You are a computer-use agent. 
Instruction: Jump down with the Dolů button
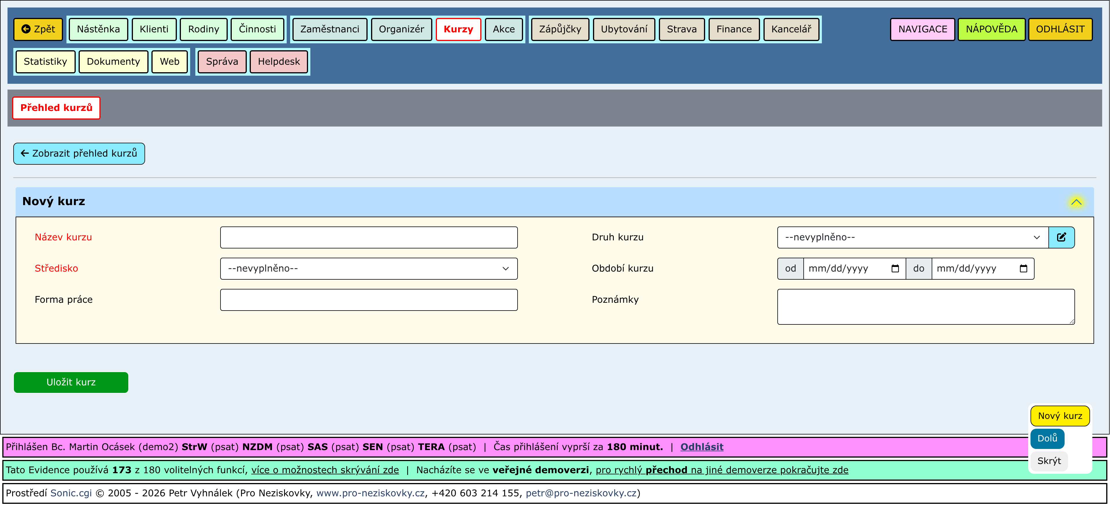[1047, 438]
